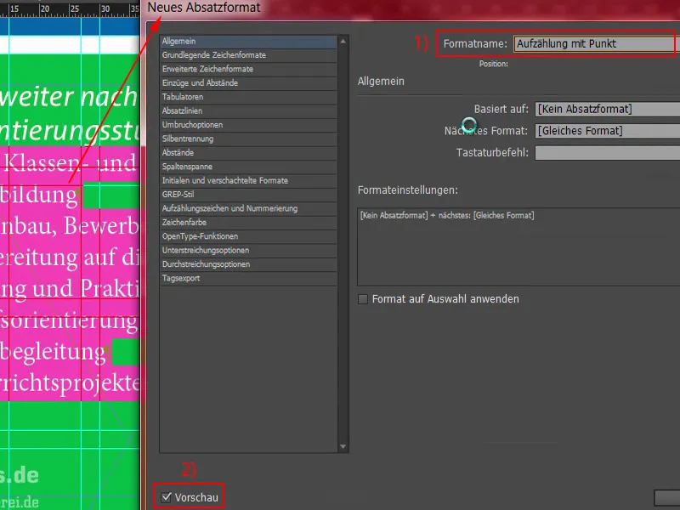Open Erweiterte Zeichenformate category
This screenshot has width=680, height=510.
(248, 69)
